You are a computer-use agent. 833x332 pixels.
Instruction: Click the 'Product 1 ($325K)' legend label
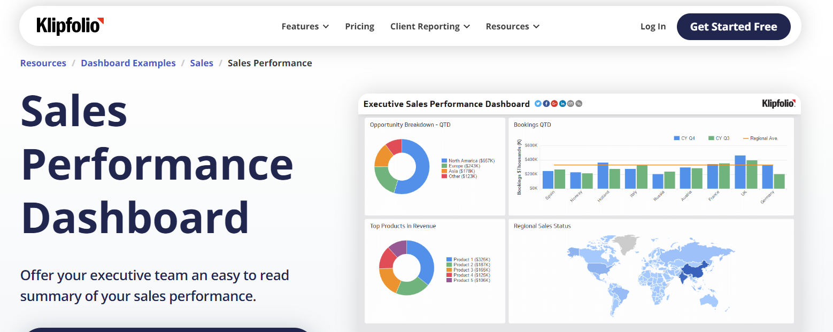click(472, 259)
